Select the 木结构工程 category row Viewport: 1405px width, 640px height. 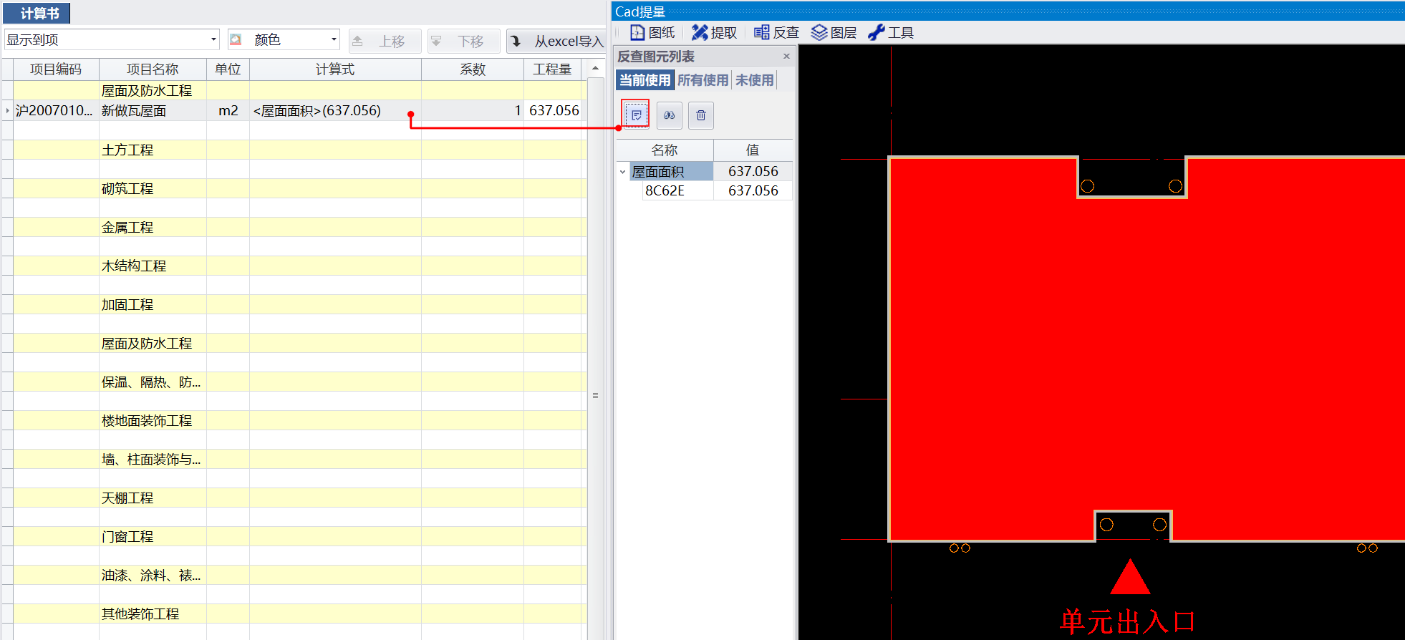click(294, 266)
